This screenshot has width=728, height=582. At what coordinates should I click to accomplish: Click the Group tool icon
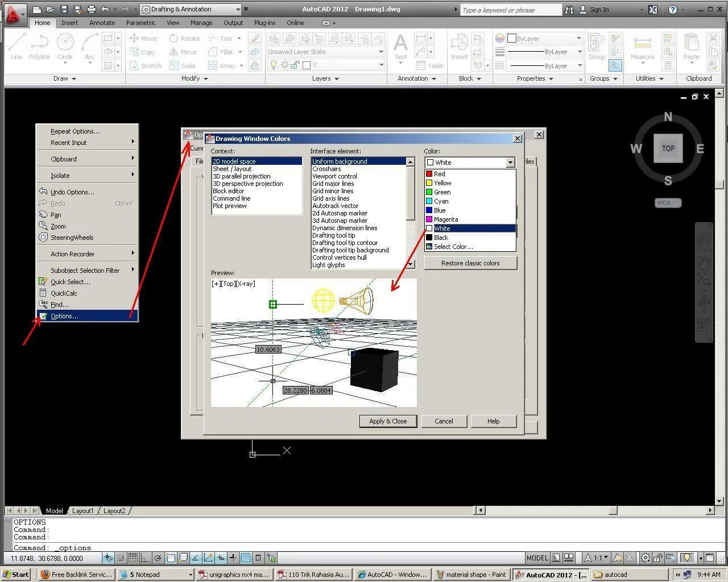click(x=597, y=46)
